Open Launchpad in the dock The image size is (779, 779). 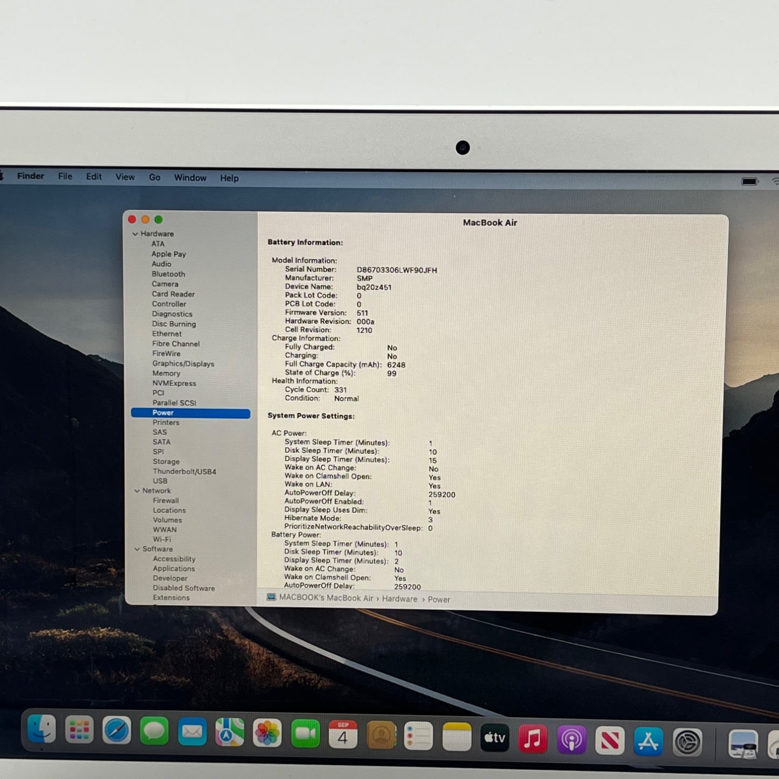coord(79,730)
